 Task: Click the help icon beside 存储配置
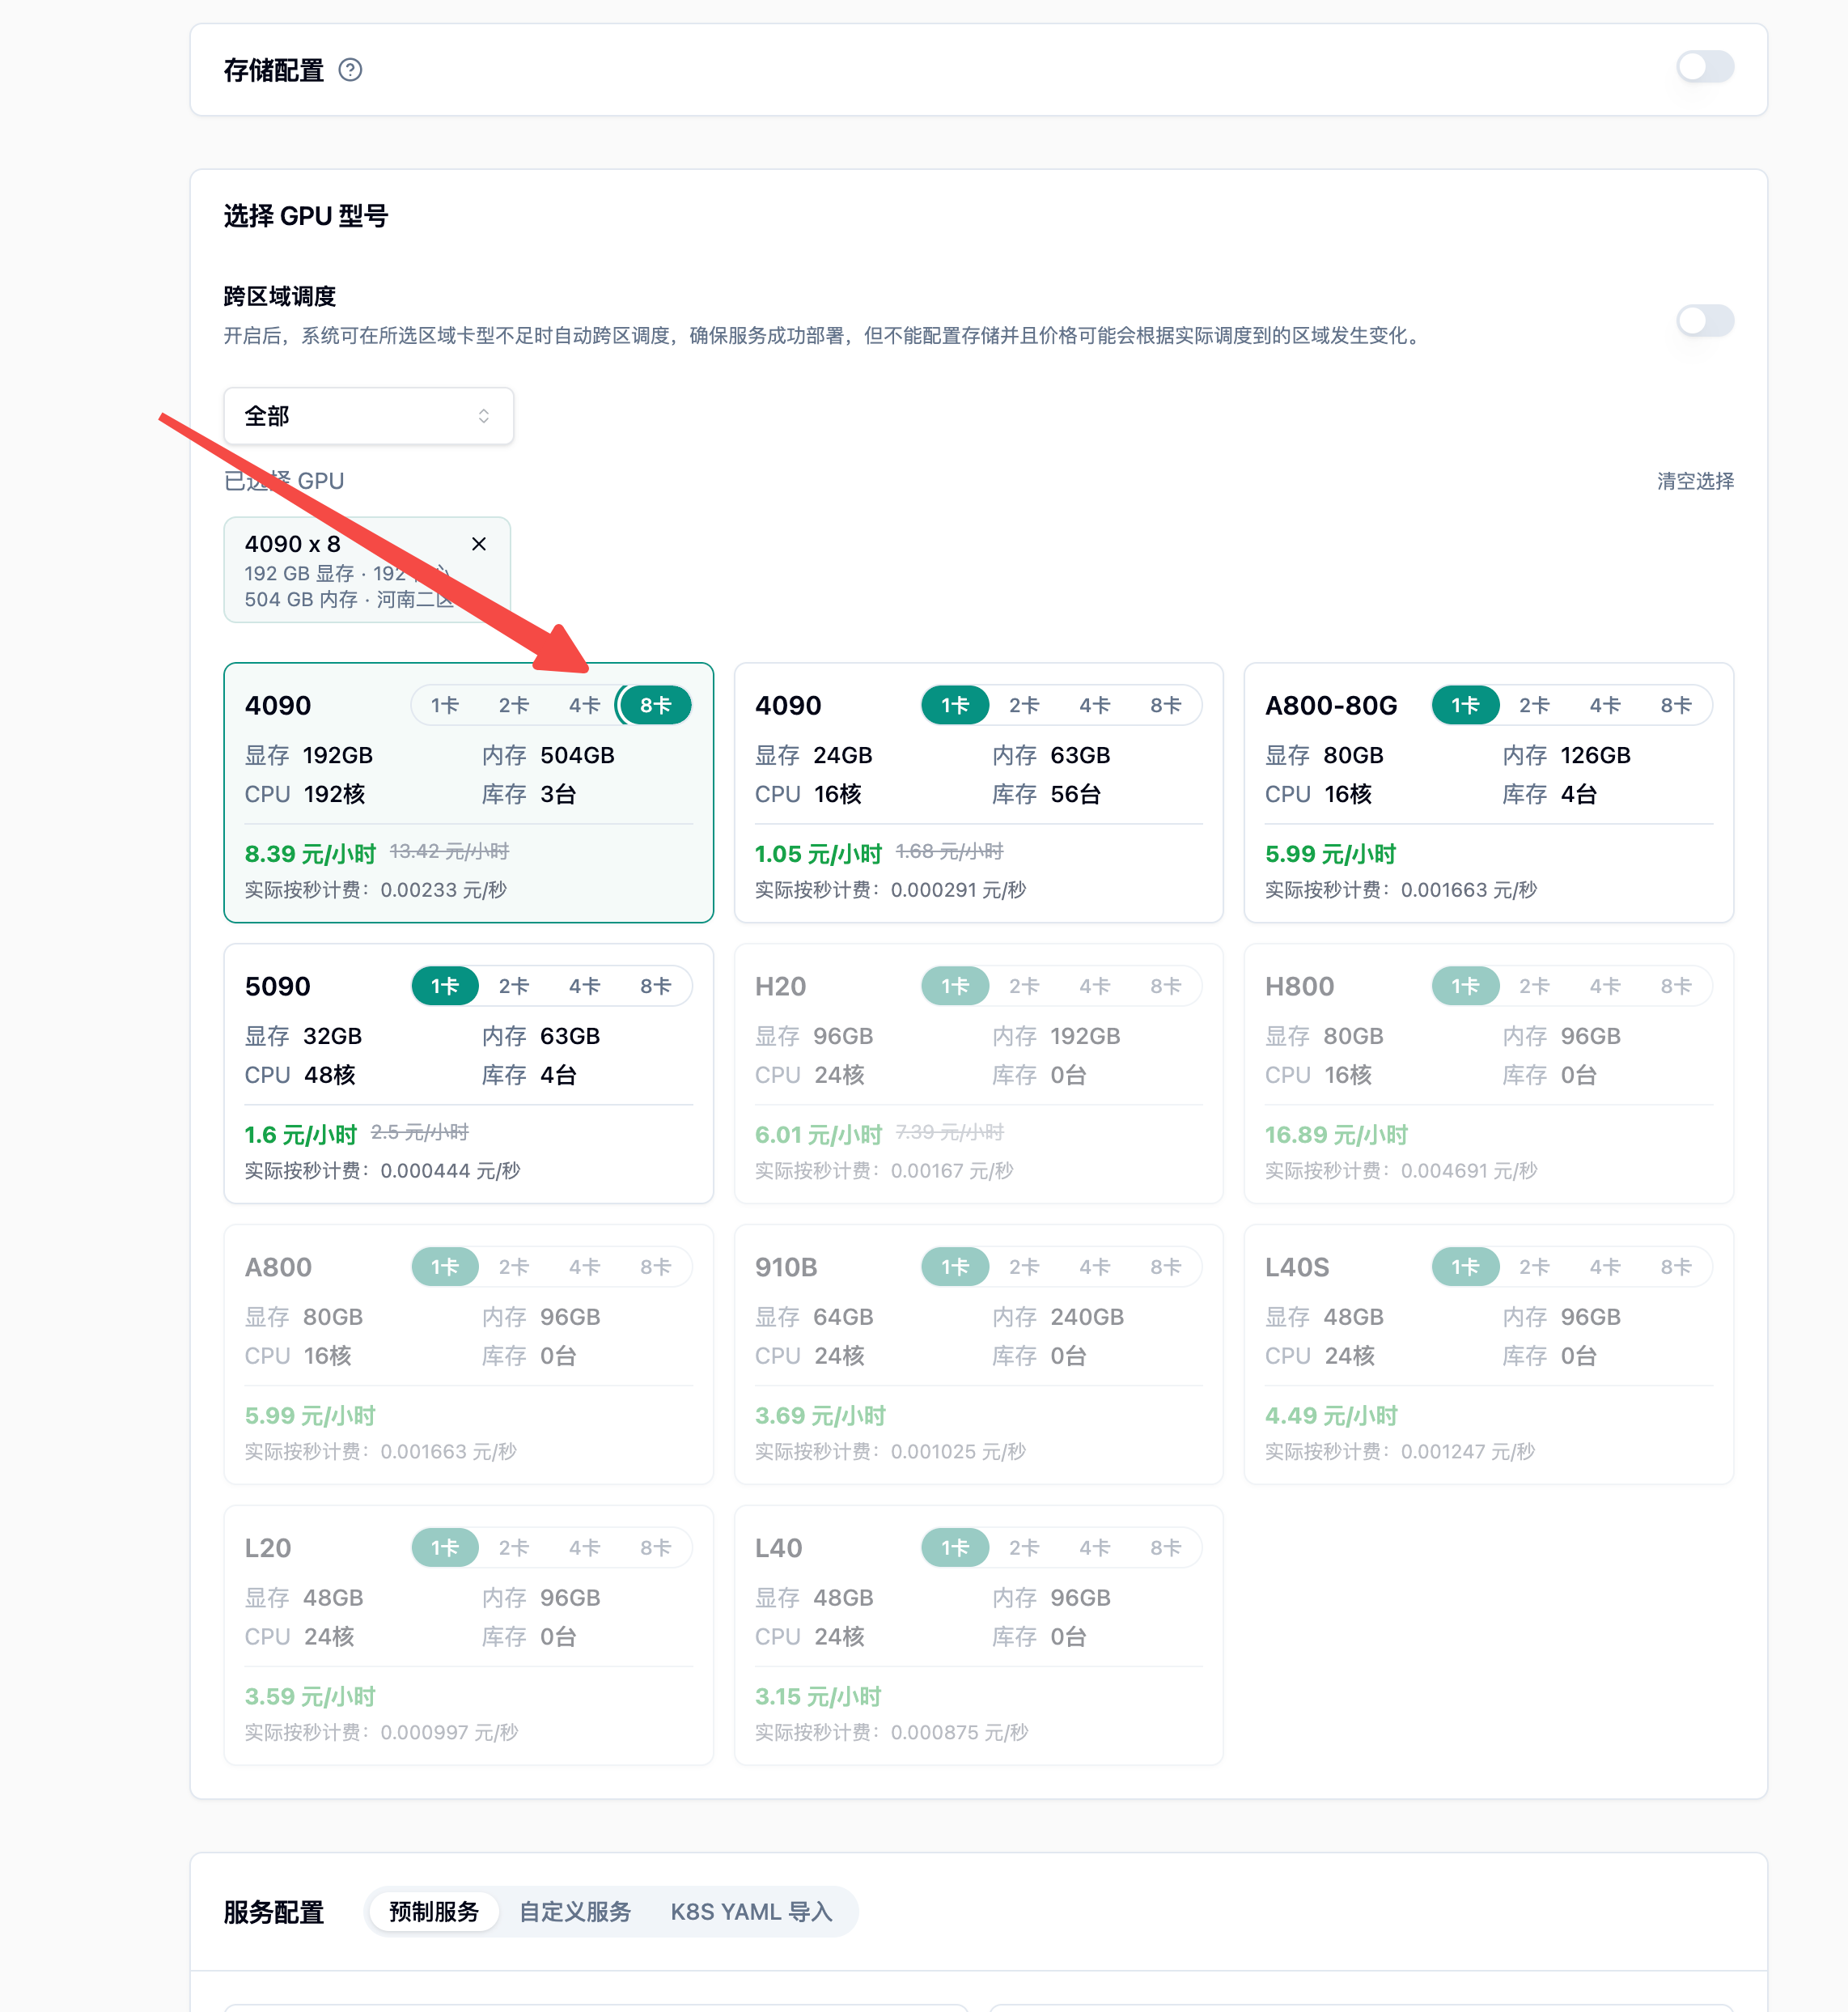(x=350, y=70)
